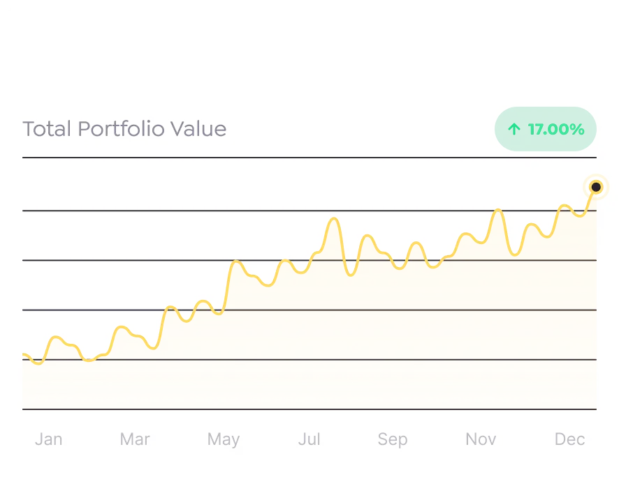
Task: Select the Jan month label
Action: tap(48, 439)
